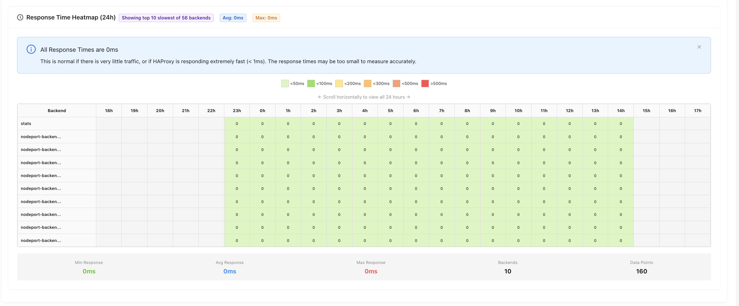The height and width of the screenshot is (306, 739).
Task: Click the '23h' column header
Action: coord(237,110)
